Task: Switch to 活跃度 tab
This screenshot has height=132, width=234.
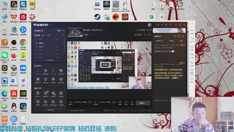Action: (171, 41)
